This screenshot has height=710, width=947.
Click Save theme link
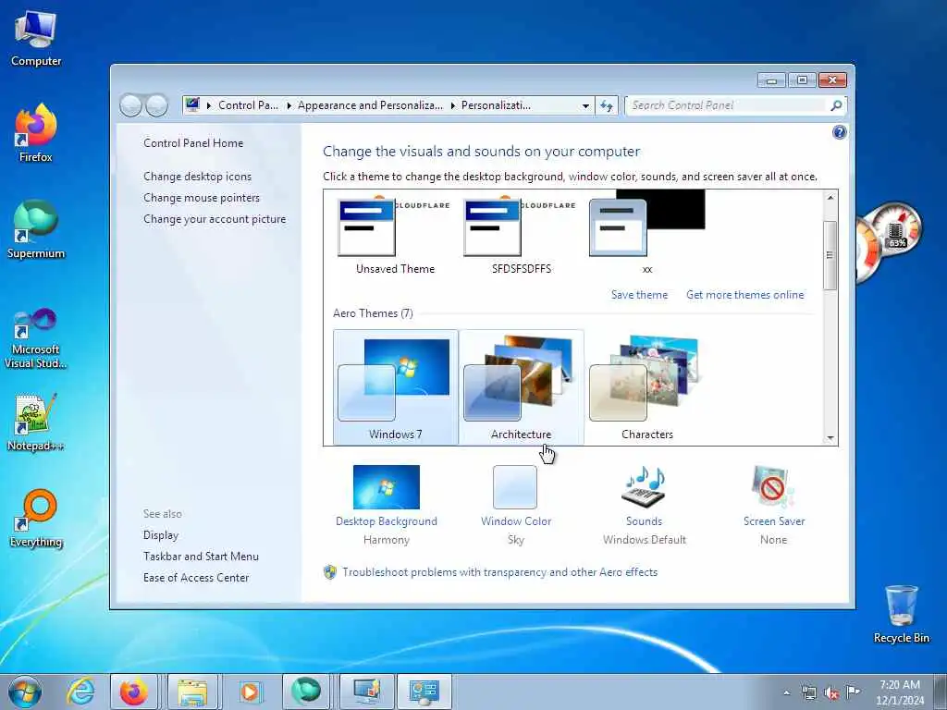pyautogui.click(x=639, y=295)
